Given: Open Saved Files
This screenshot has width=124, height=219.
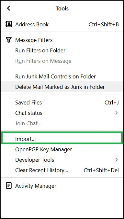Looking at the screenshot, I should click(x=62, y=103).
